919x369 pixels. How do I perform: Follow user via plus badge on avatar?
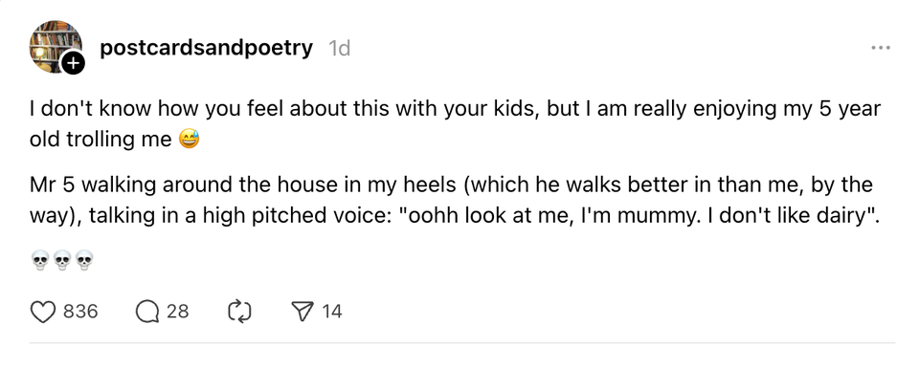pos(73,63)
